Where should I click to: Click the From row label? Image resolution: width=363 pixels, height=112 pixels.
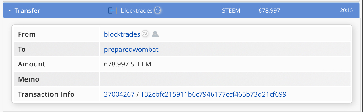(x=27, y=34)
